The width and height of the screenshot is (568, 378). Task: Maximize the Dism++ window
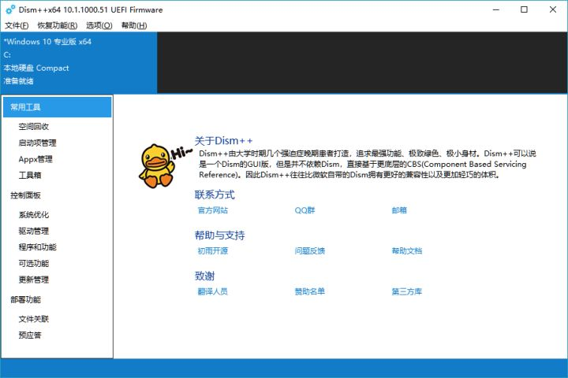[524, 9]
